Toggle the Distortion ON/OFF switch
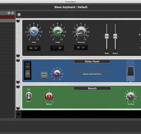 tap(81, 47)
